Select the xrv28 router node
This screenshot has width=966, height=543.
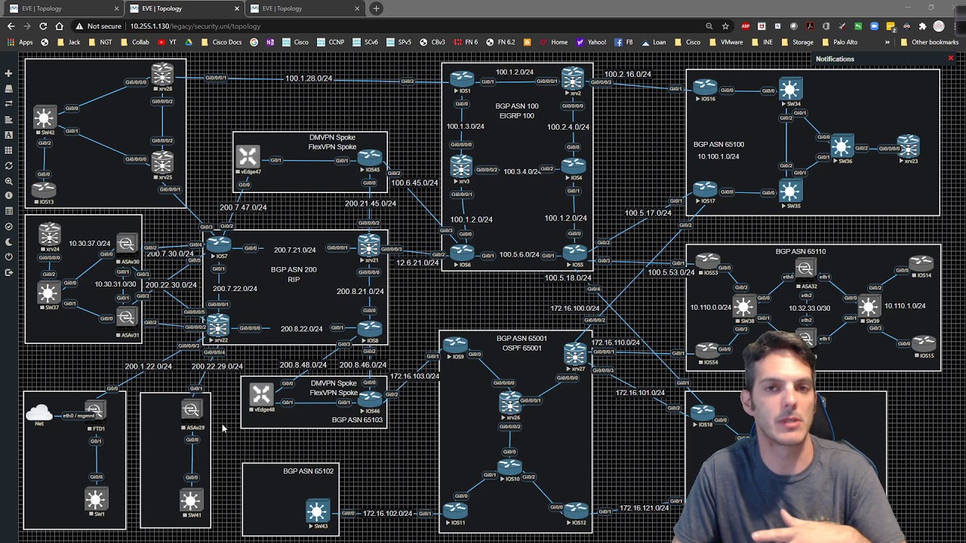[x=162, y=74]
